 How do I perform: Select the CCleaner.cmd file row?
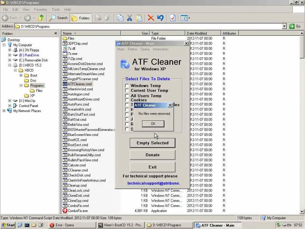click(x=78, y=170)
